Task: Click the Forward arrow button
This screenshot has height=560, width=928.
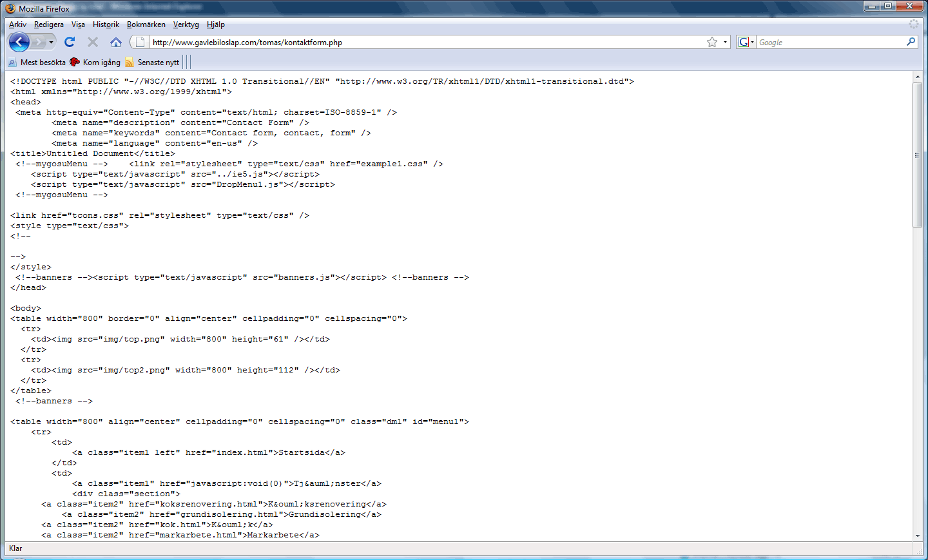Action: pyautogui.click(x=39, y=42)
